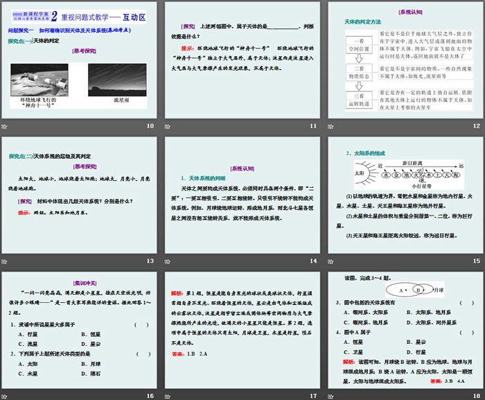This screenshot has width=485, height=400.
Task: Click the animation star icon under slide 10
Action: [4, 125]
